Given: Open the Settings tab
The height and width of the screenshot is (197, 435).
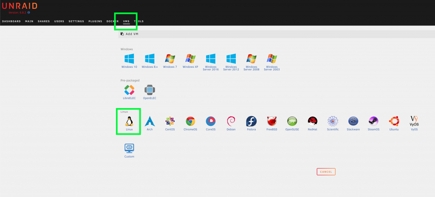Looking at the screenshot, I should (76, 21).
